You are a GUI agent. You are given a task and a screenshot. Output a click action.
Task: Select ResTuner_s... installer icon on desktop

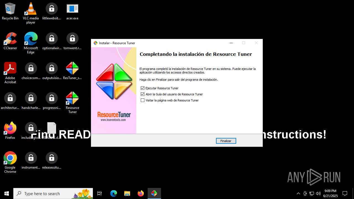(72, 71)
